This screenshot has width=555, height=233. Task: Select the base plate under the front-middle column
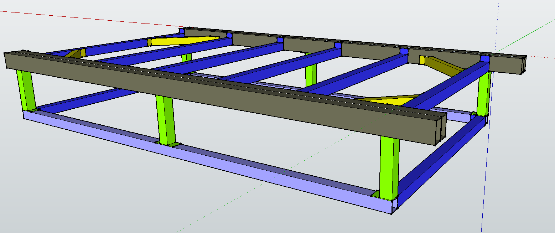(x=167, y=144)
